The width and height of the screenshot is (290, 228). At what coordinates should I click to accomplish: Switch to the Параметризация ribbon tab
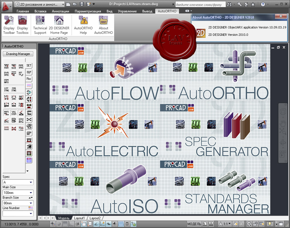(88, 11)
